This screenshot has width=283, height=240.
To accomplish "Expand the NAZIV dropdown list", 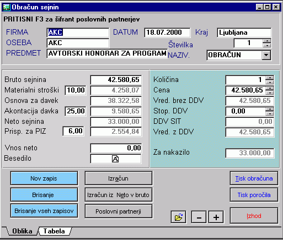I will tap(266, 55).
